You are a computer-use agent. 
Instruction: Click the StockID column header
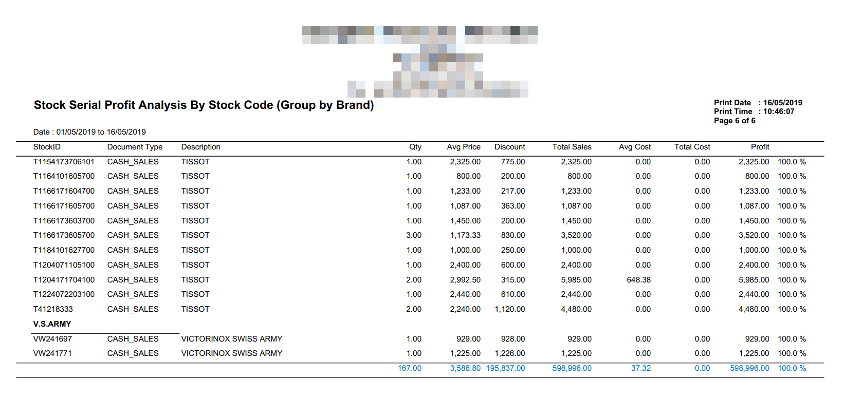[x=47, y=147]
